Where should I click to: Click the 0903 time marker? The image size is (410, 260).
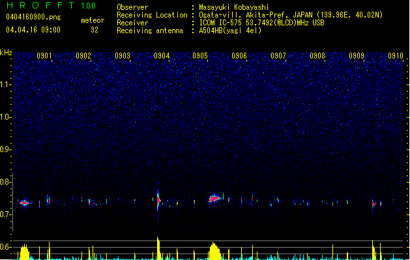pos(123,56)
